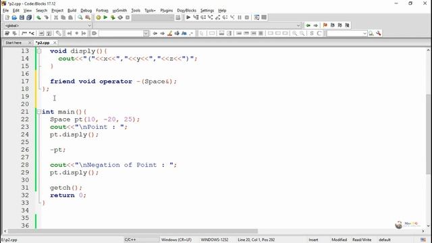Rebuild project with toolbar icon
Screen dimensions: 432x243
(120, 18)
